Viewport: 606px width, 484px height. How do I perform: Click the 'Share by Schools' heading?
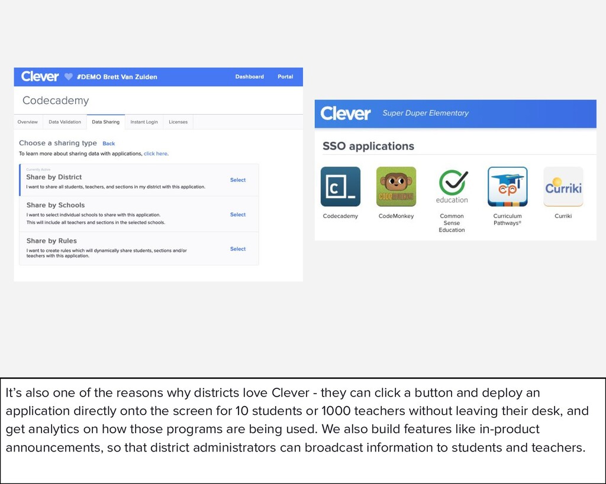(55, 205)
